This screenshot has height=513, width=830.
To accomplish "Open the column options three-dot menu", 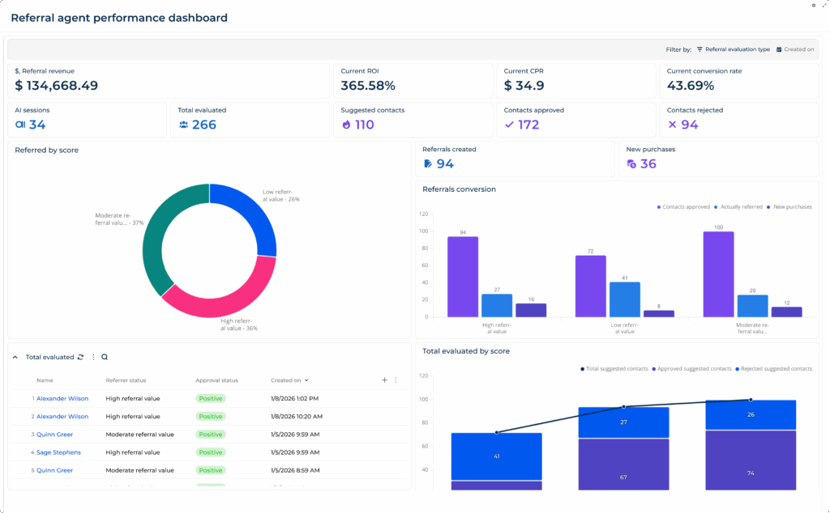I will 396,379.
